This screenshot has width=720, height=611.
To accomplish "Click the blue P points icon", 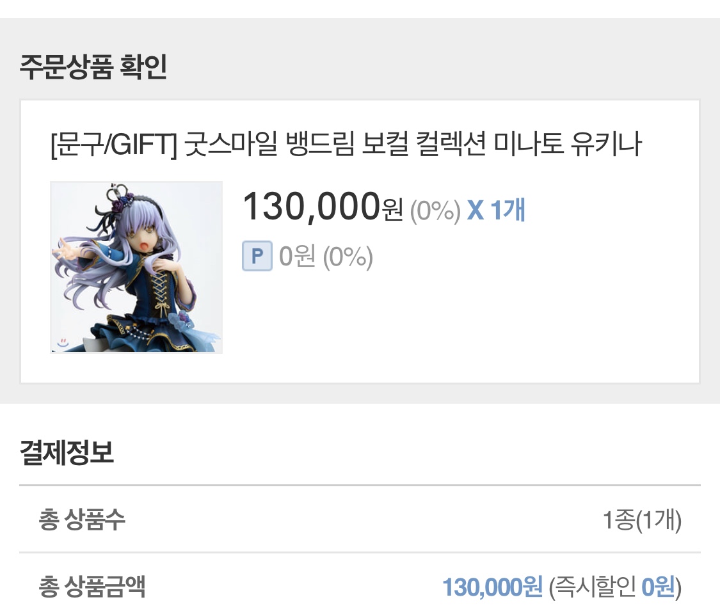I will 257,256.
